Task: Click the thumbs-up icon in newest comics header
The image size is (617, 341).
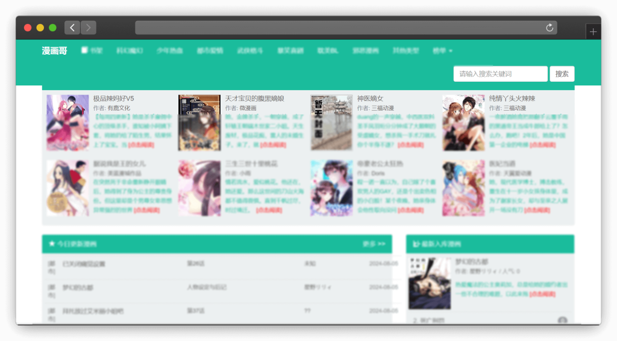Action: click(416, 244)
